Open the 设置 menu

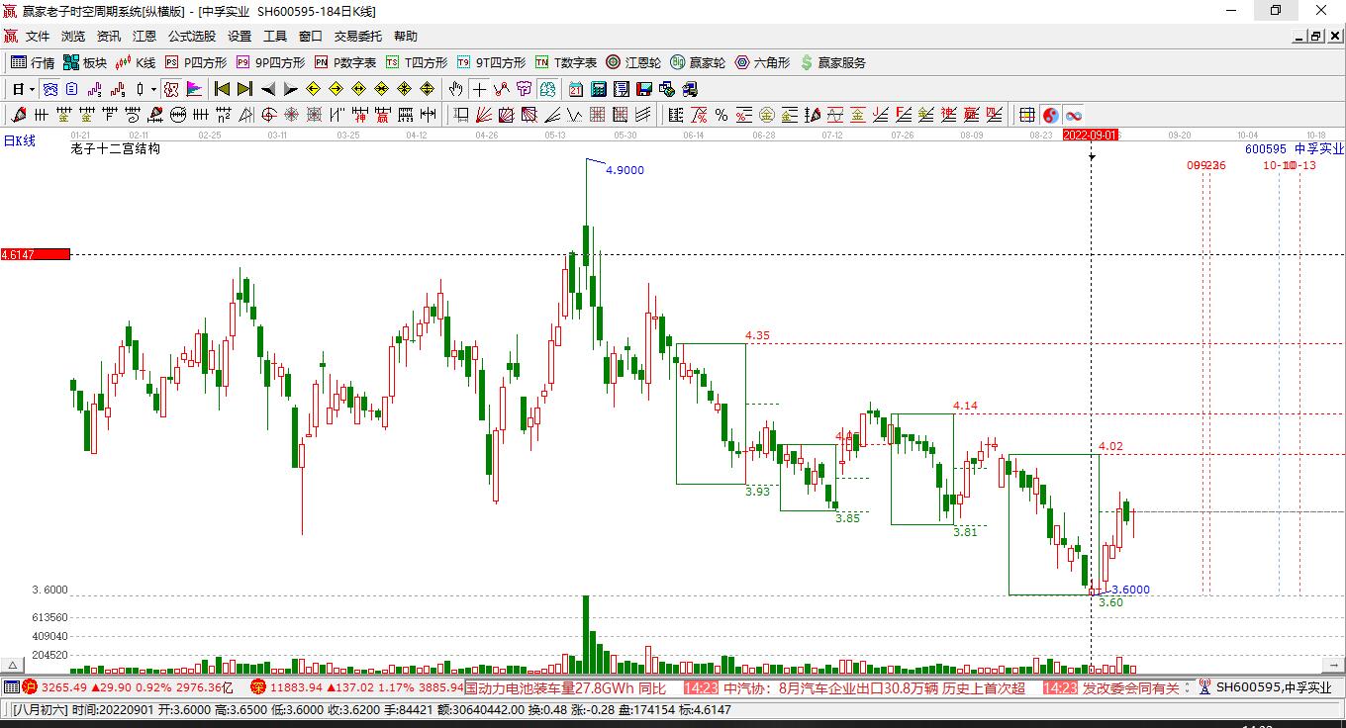pos(240,37)
